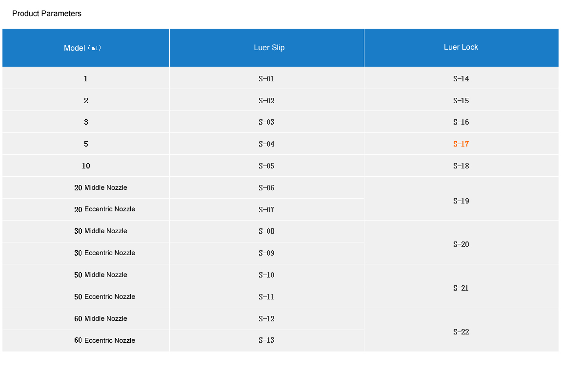Select the Model (ml) column header
Viewport: 561px width, 370px height.
pos(83,48)
